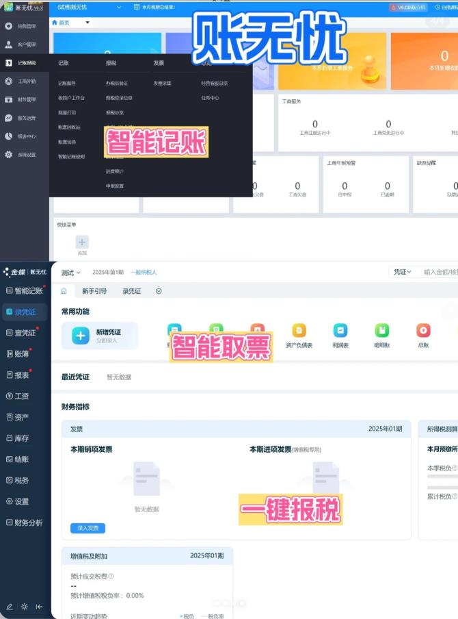The height and width of the screenshot is (619, 458).
Task: Collapse the sidebar using the arrow icon
Action: 40,607
